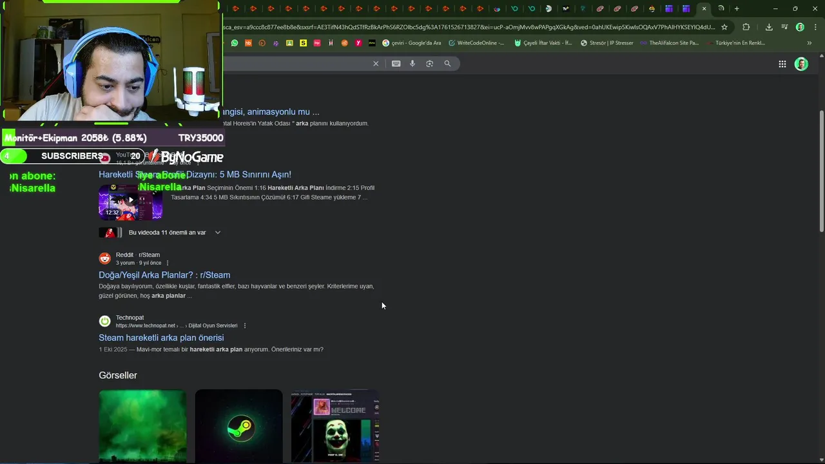The image size is (825, 464).
Task: Open the WriteCodeOnline bookmark
Action: click(476, 43)
